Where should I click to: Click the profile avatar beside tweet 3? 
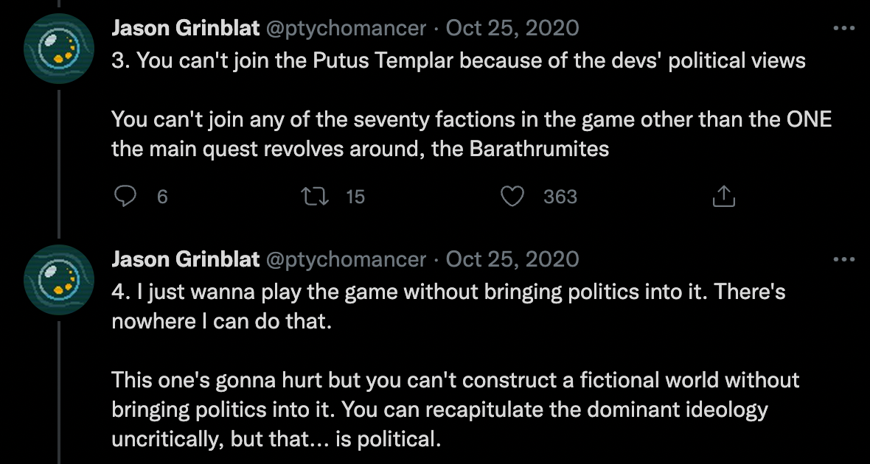[x=57, y=49]
